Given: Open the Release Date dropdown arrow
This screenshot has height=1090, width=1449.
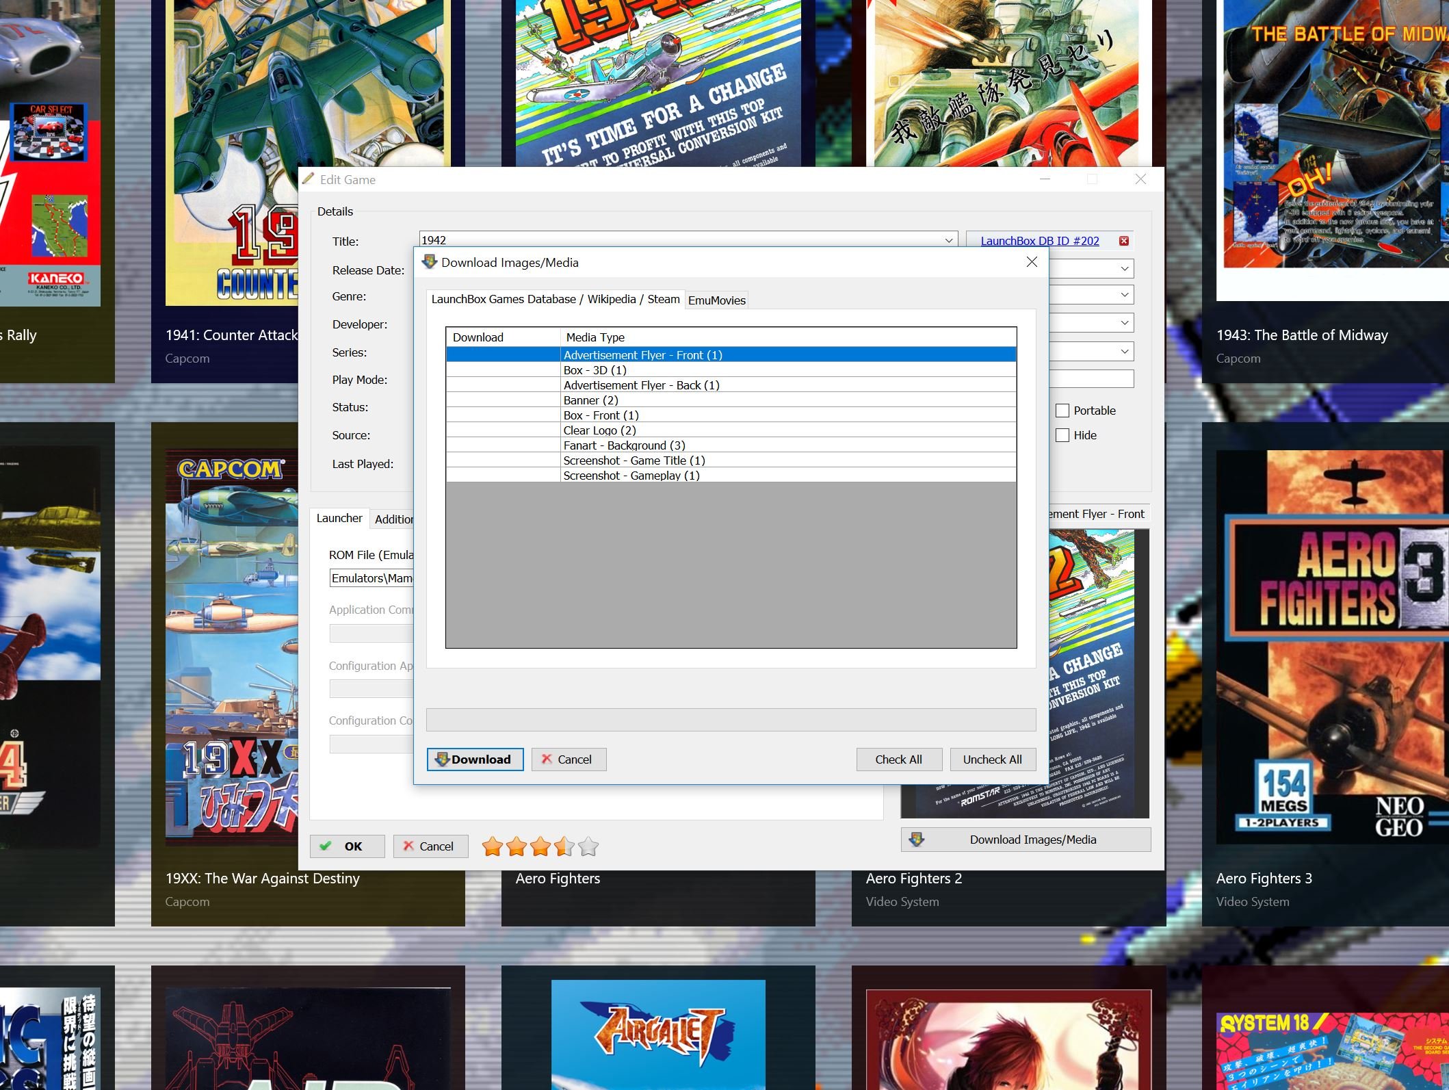Looking at the screenshot, I should point(1125,269).
